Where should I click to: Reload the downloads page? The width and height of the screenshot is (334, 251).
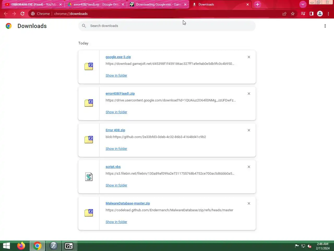coord(22,14)
